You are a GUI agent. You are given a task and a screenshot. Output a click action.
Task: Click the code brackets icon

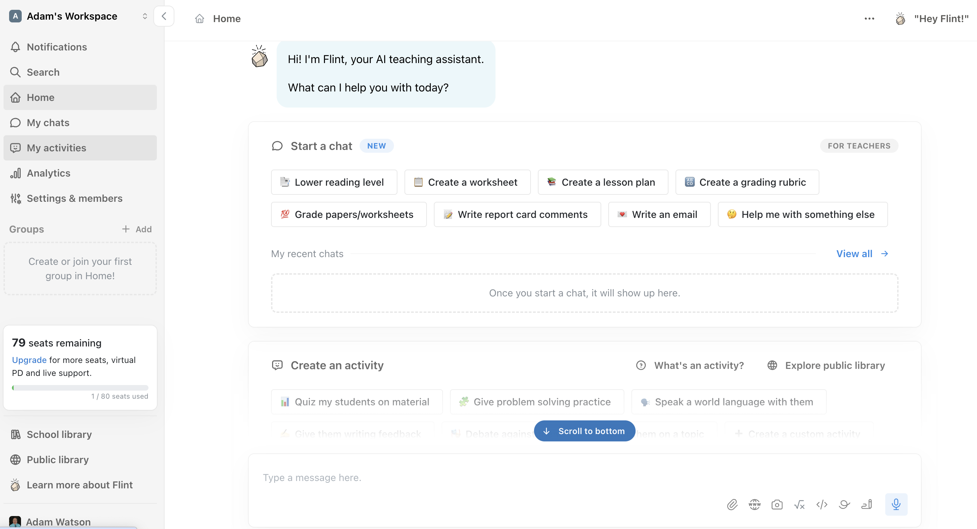(x=822, y=504)
